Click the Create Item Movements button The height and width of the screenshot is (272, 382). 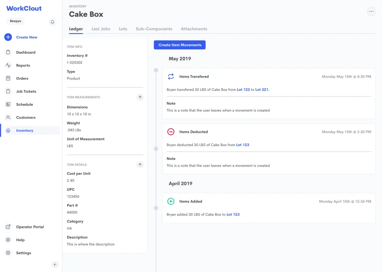(180, 45)
